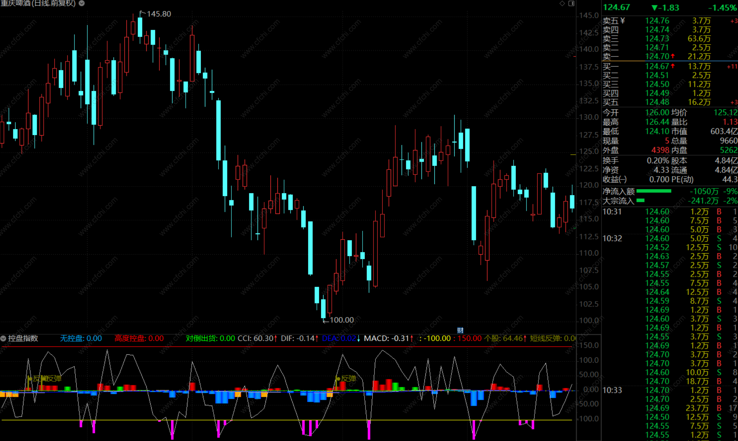738x441 pixels.
Task: Click the diamond icon above the chart
Action: coord(562,3)
